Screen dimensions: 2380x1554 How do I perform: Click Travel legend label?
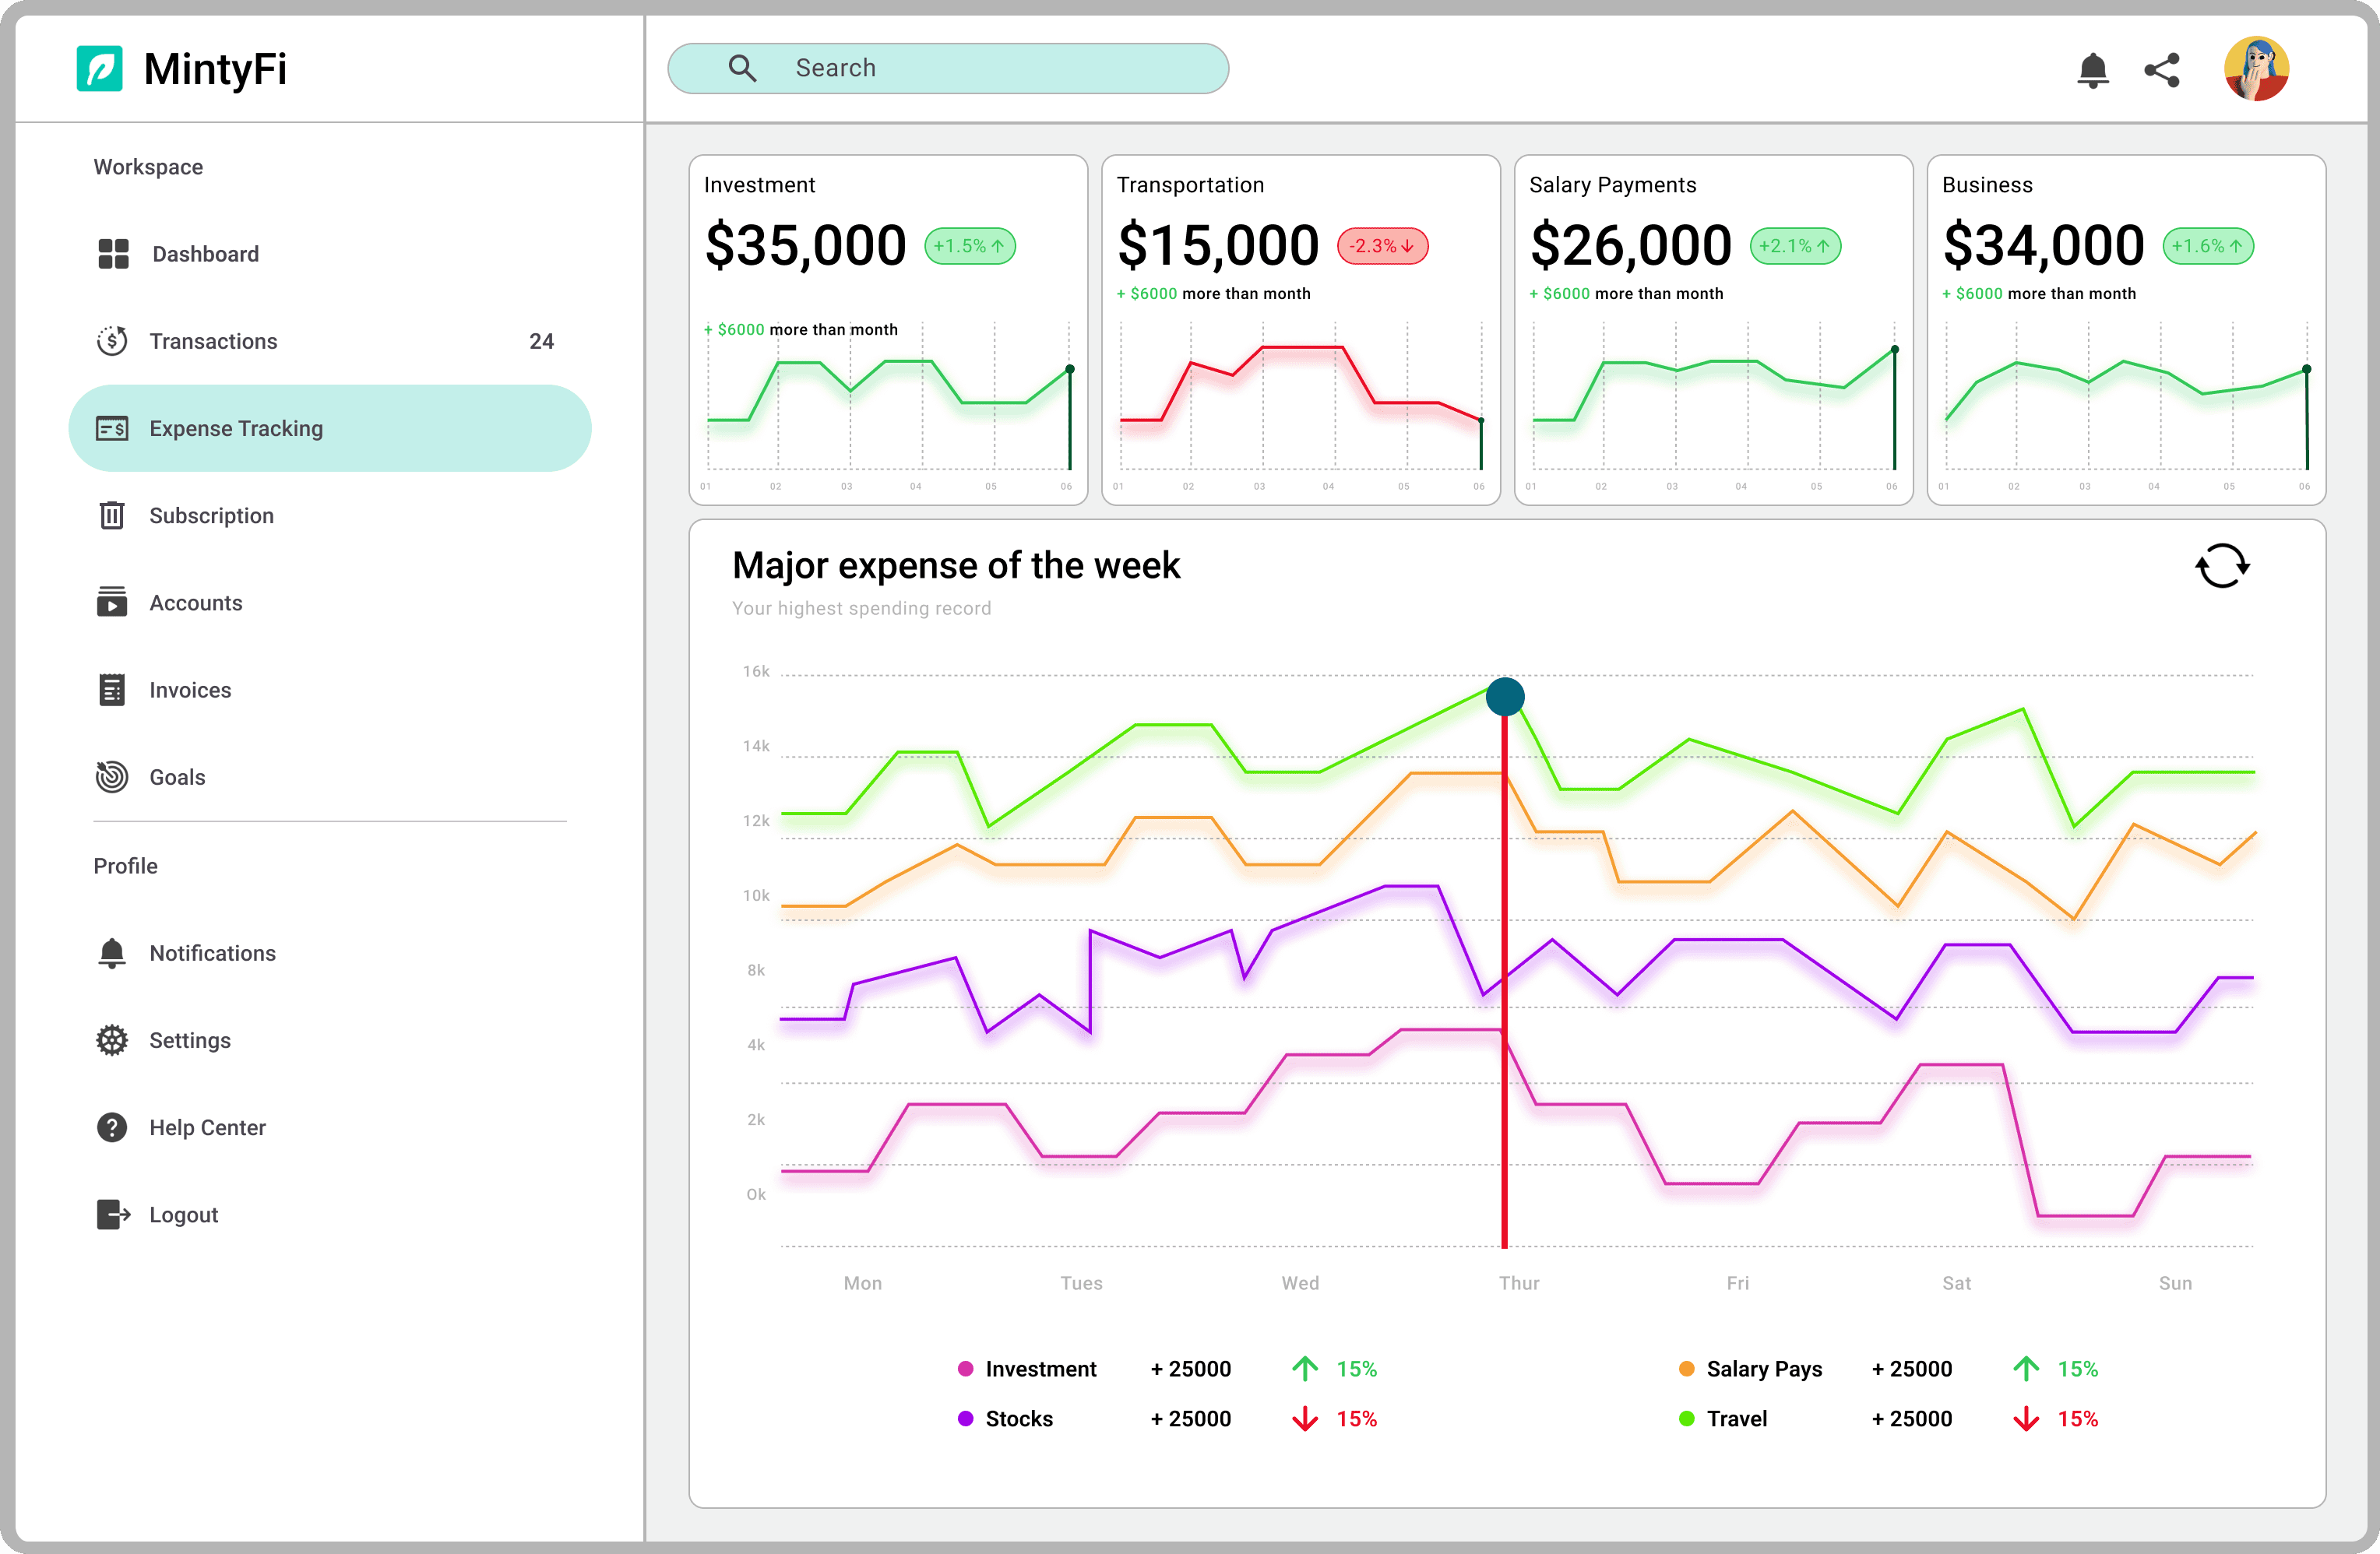click(x=1737, y=1418)
